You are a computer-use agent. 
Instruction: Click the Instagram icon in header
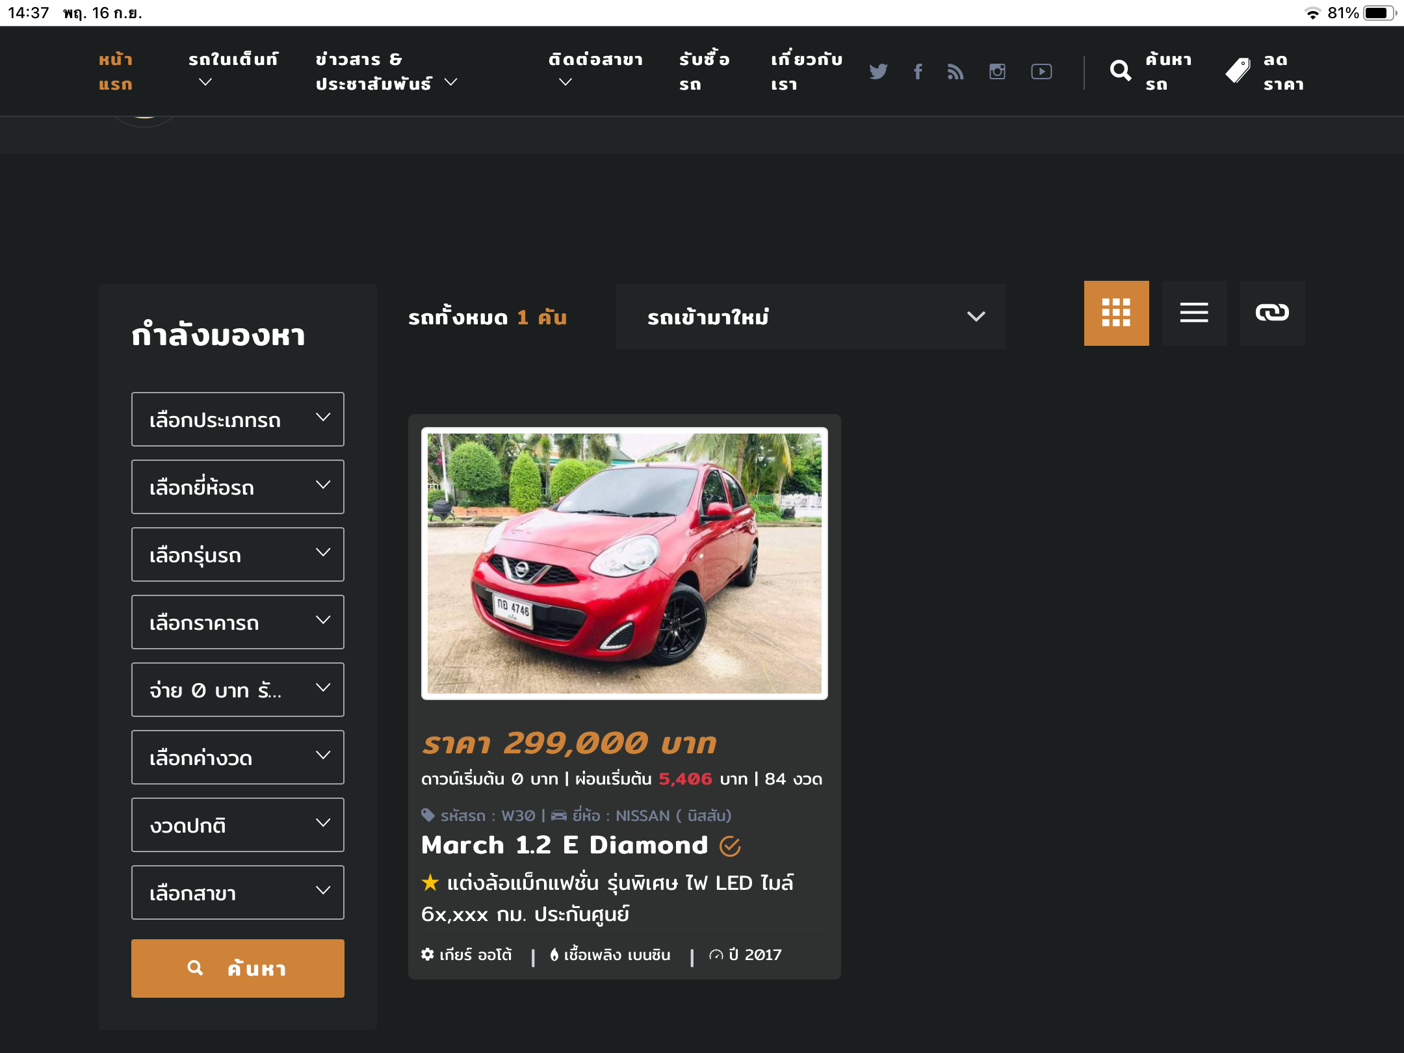point(997,71)
